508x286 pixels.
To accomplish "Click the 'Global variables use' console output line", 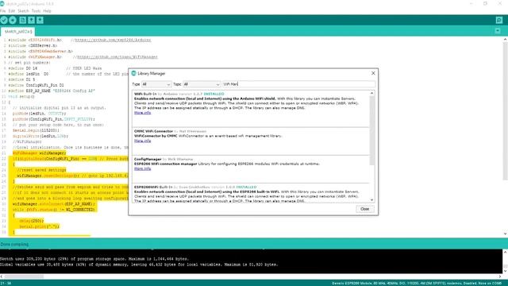I will coord(139,265).
